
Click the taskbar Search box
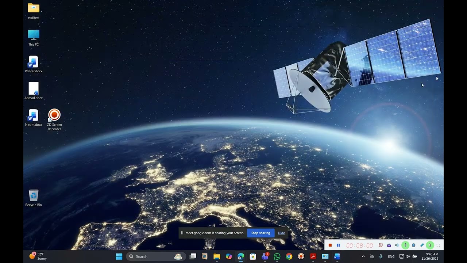click(156, 256)
